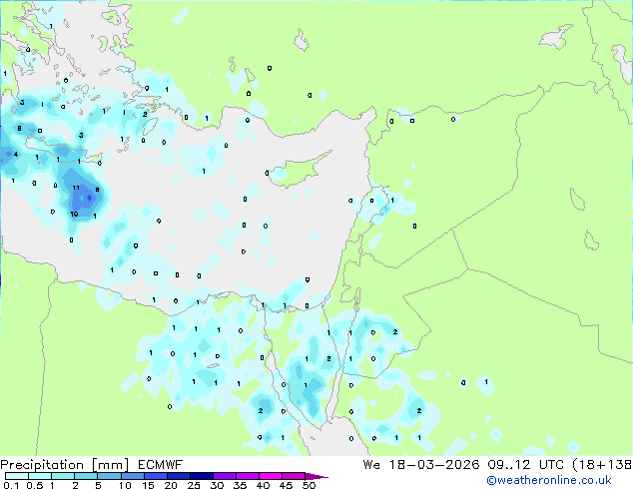This screenshot has width=633, height=489.
Task: Click the 0.5–1 mm legend swatch
Action: click(x=40, y=476)
